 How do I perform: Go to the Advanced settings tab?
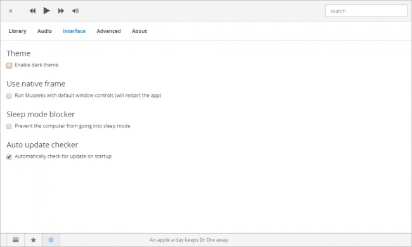pos(109,31)
